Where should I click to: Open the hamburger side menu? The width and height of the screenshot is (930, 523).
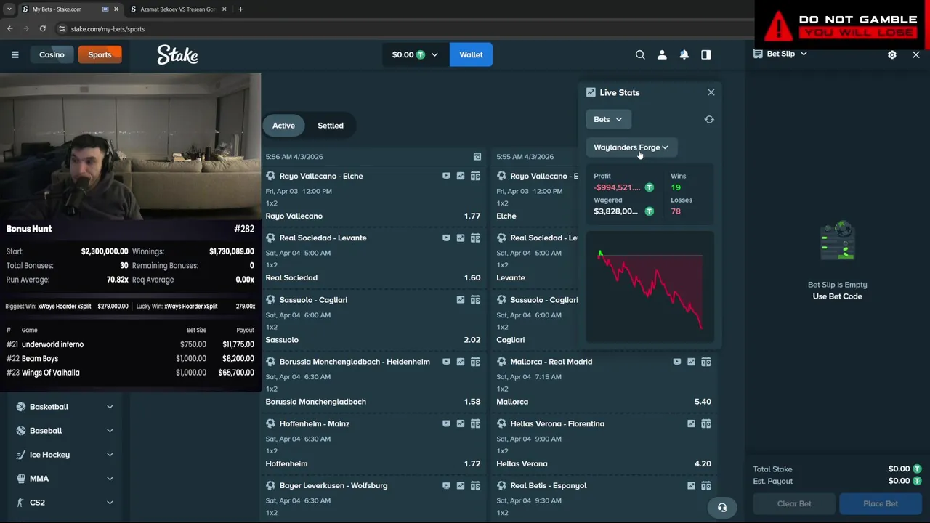tap(15, 54)
